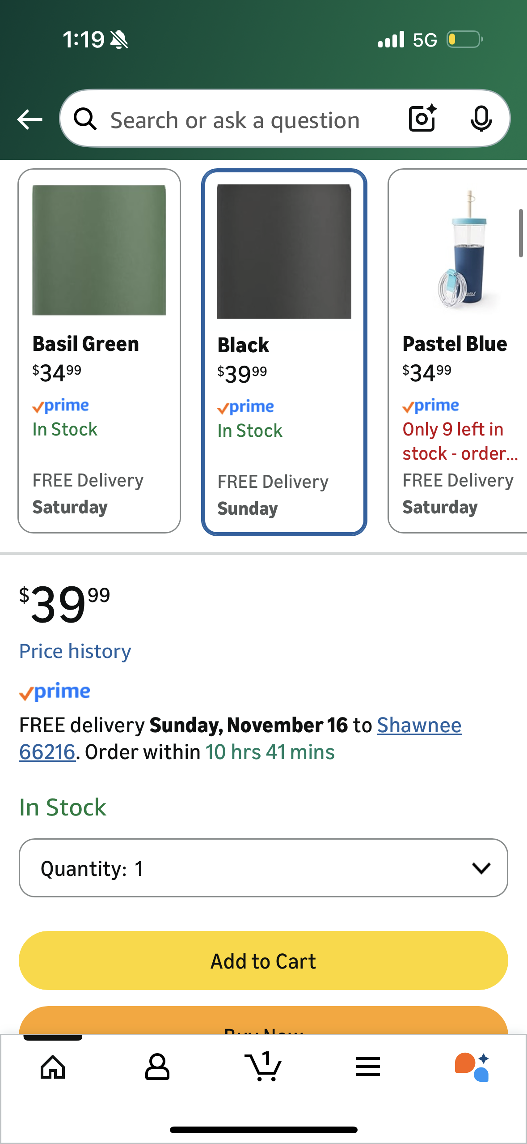Tap the back arrow icon
Image resolution: width=527 pixels, height=1144 pixels.
[x=30, y=120]
